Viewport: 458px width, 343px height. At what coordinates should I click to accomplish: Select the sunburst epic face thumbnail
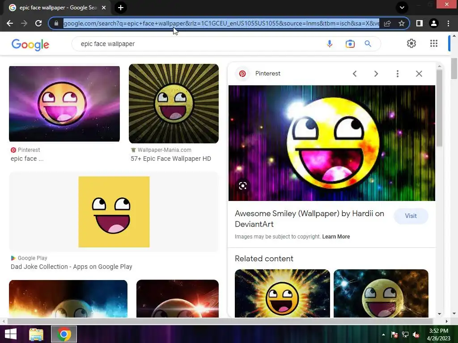174,104
